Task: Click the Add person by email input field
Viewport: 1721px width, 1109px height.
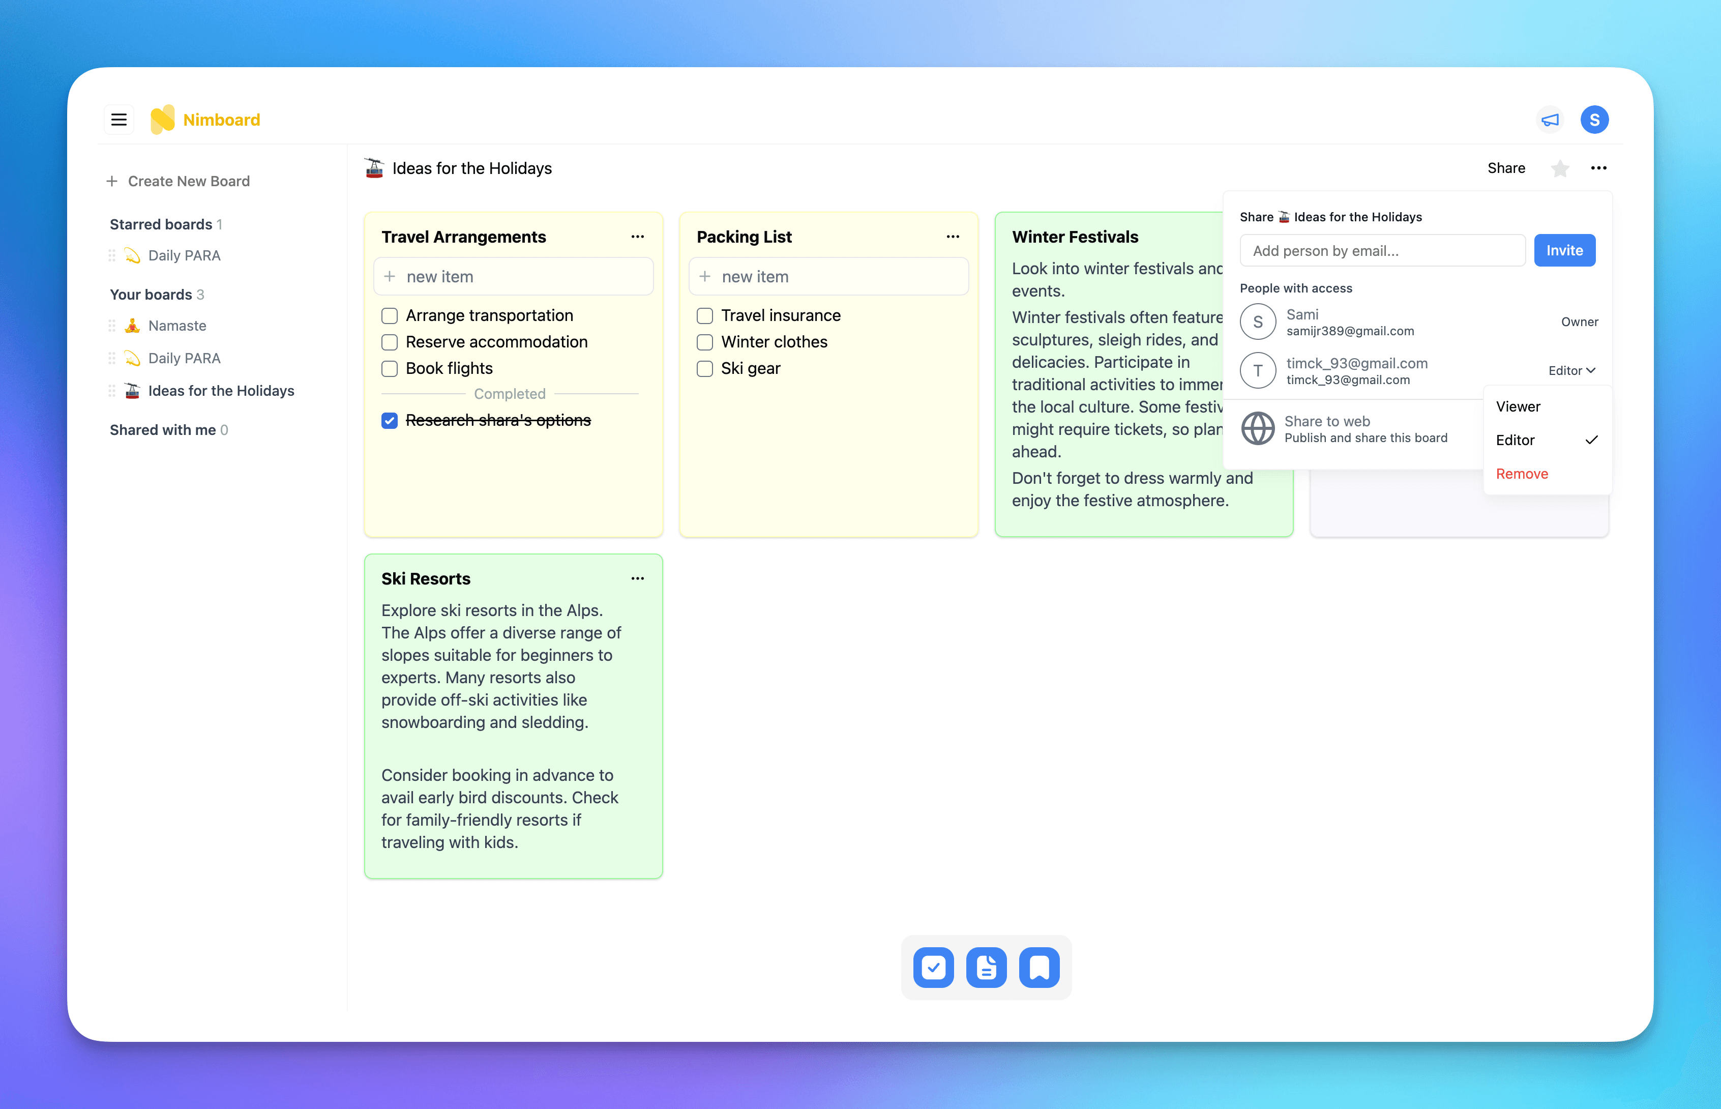Action: [1380, 250]
